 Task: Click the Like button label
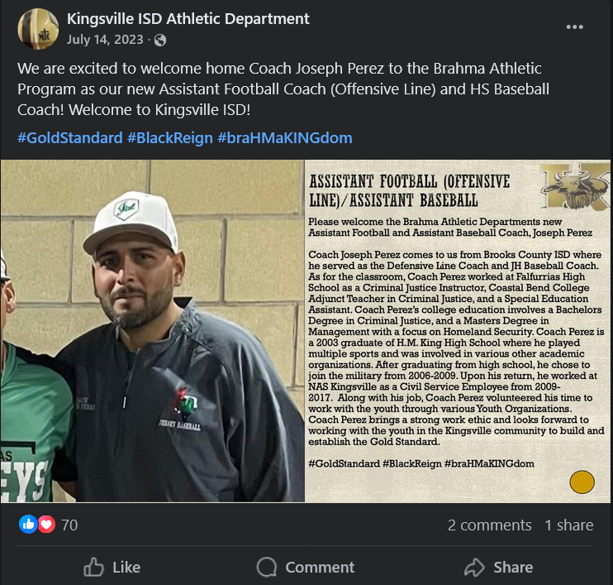[x=126, y=568]
